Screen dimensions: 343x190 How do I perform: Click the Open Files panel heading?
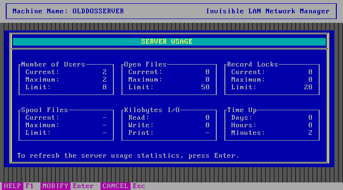(145, 64)
